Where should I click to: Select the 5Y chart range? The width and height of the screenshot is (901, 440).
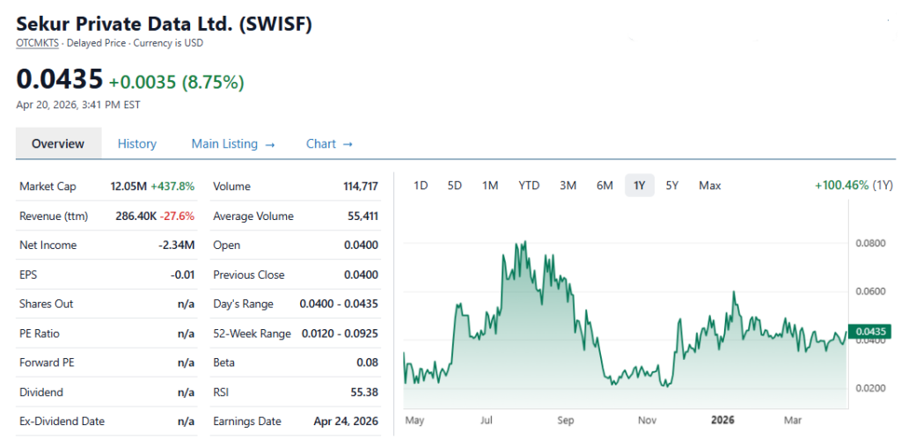coord(672,186)
